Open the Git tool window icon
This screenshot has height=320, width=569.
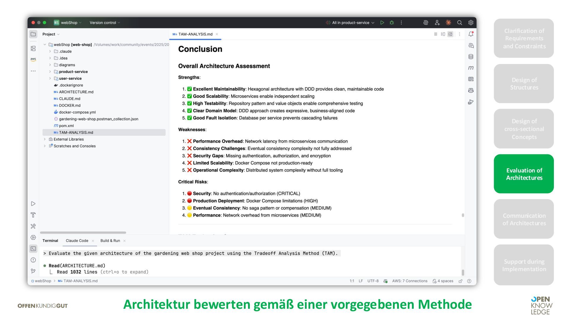(x=33, y=271)
